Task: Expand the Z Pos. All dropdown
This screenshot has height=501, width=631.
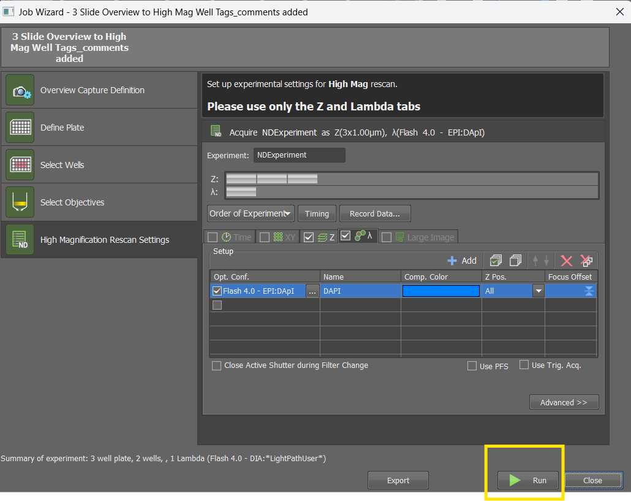Action: tap(538, 291)
